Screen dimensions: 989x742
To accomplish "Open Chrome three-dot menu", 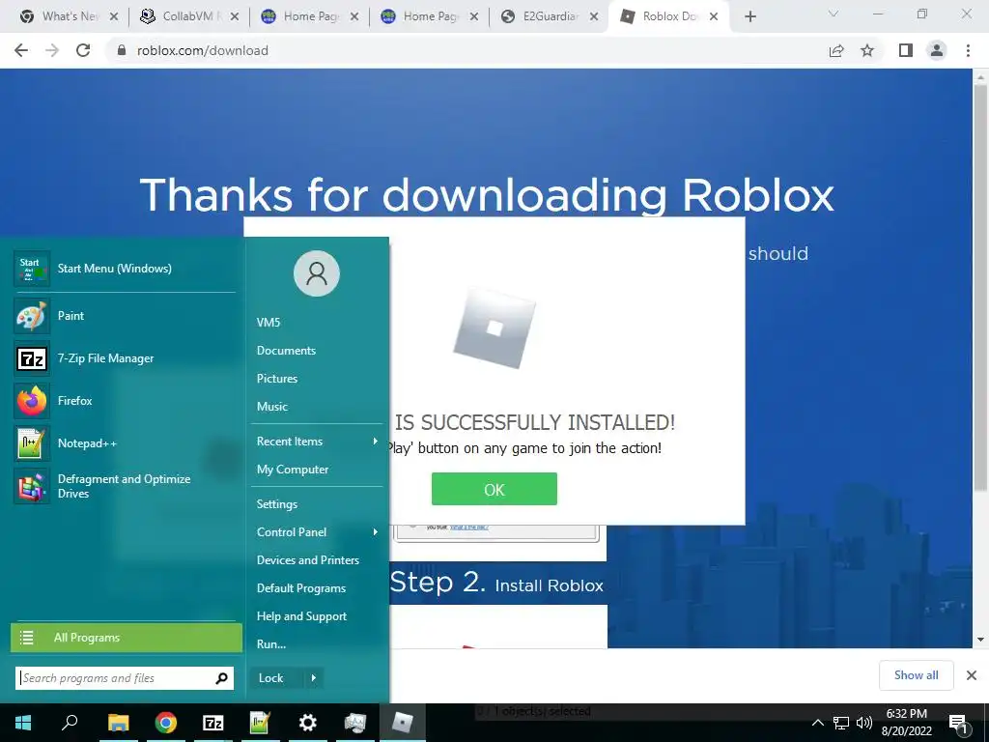I will point(968,50).
